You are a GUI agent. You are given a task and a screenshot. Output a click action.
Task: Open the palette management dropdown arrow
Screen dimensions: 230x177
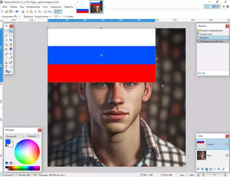pyautogui.click(x=14, y=163)
